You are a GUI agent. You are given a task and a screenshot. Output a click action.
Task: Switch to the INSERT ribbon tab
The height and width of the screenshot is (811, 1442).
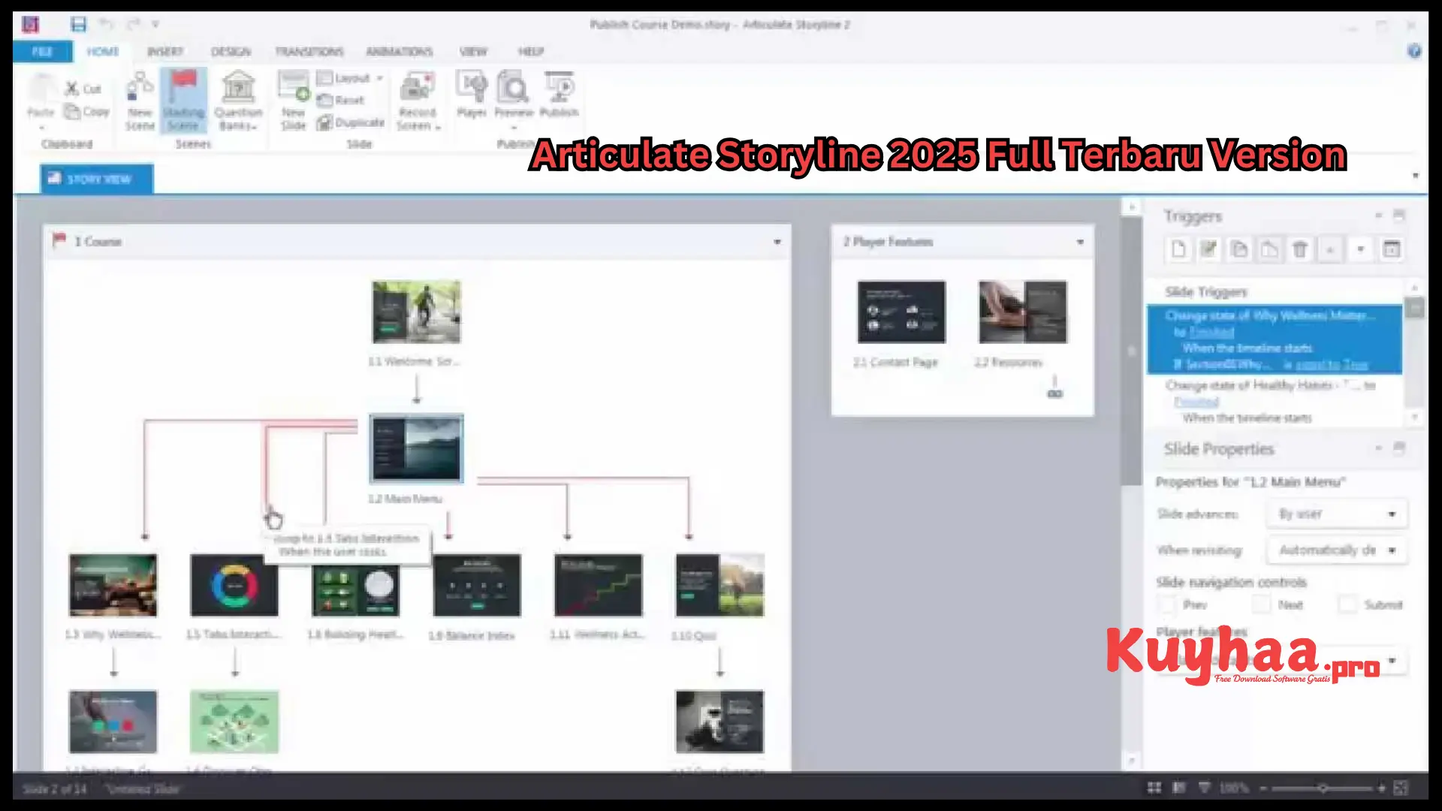tap(164, 51)
